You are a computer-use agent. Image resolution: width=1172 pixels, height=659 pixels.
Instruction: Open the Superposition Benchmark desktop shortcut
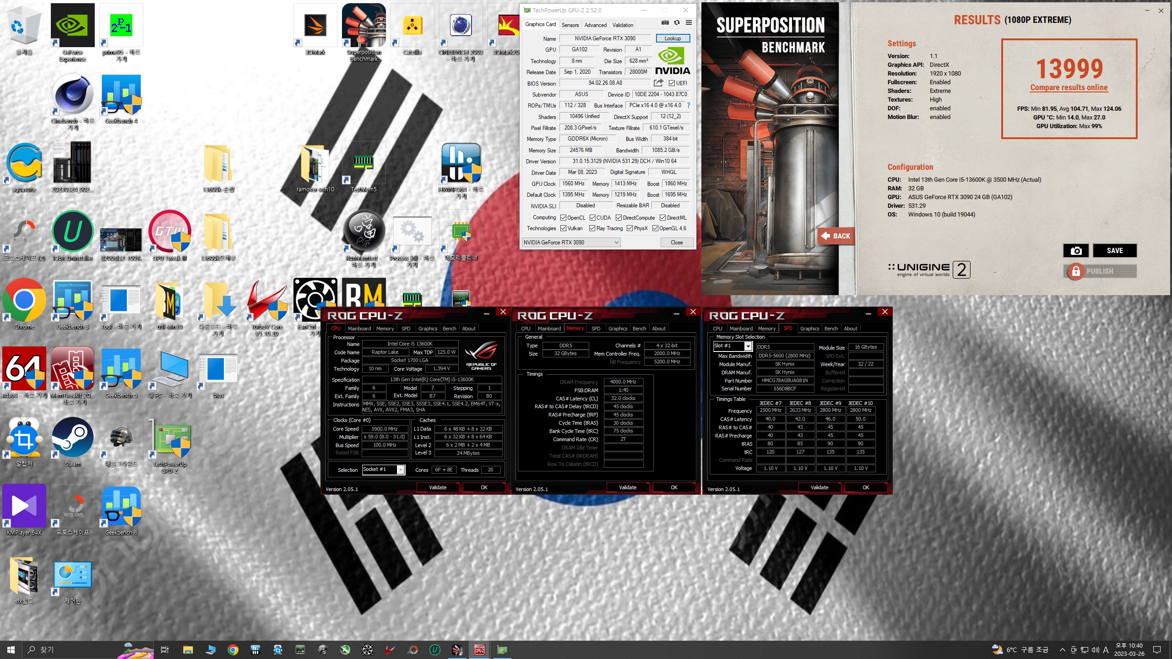[364, 32]
